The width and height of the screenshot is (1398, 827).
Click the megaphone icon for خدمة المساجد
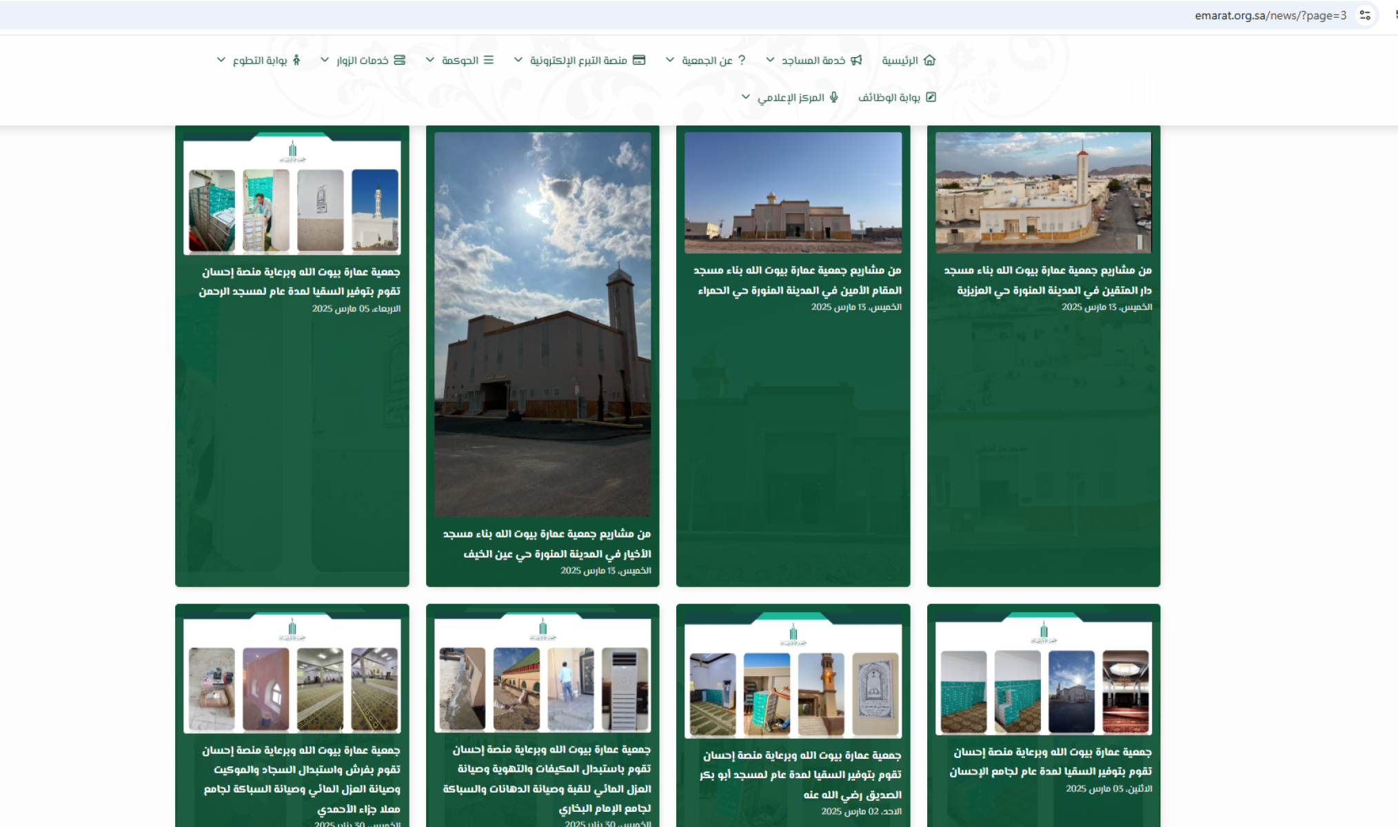[856, 60]
